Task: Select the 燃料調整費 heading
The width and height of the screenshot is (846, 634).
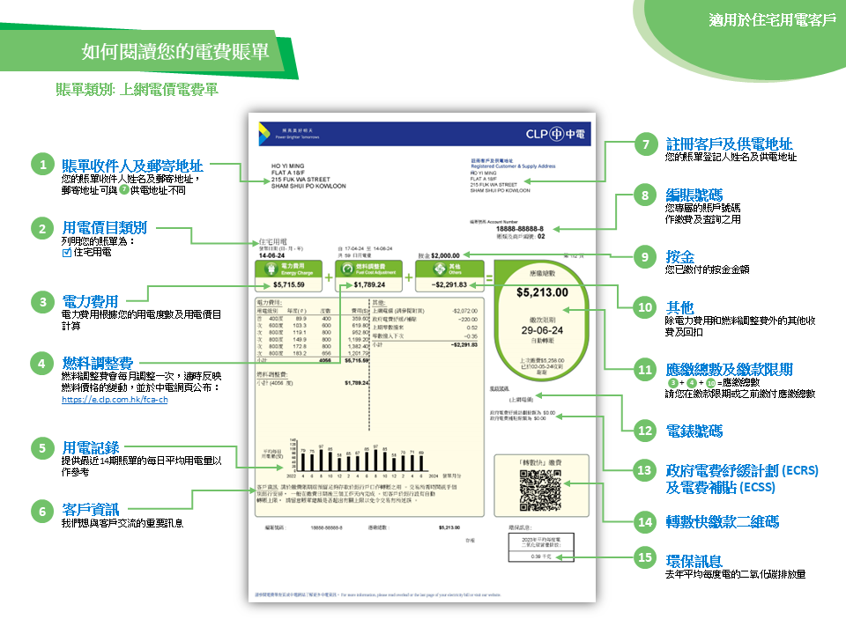Action: tap(97, 362)
